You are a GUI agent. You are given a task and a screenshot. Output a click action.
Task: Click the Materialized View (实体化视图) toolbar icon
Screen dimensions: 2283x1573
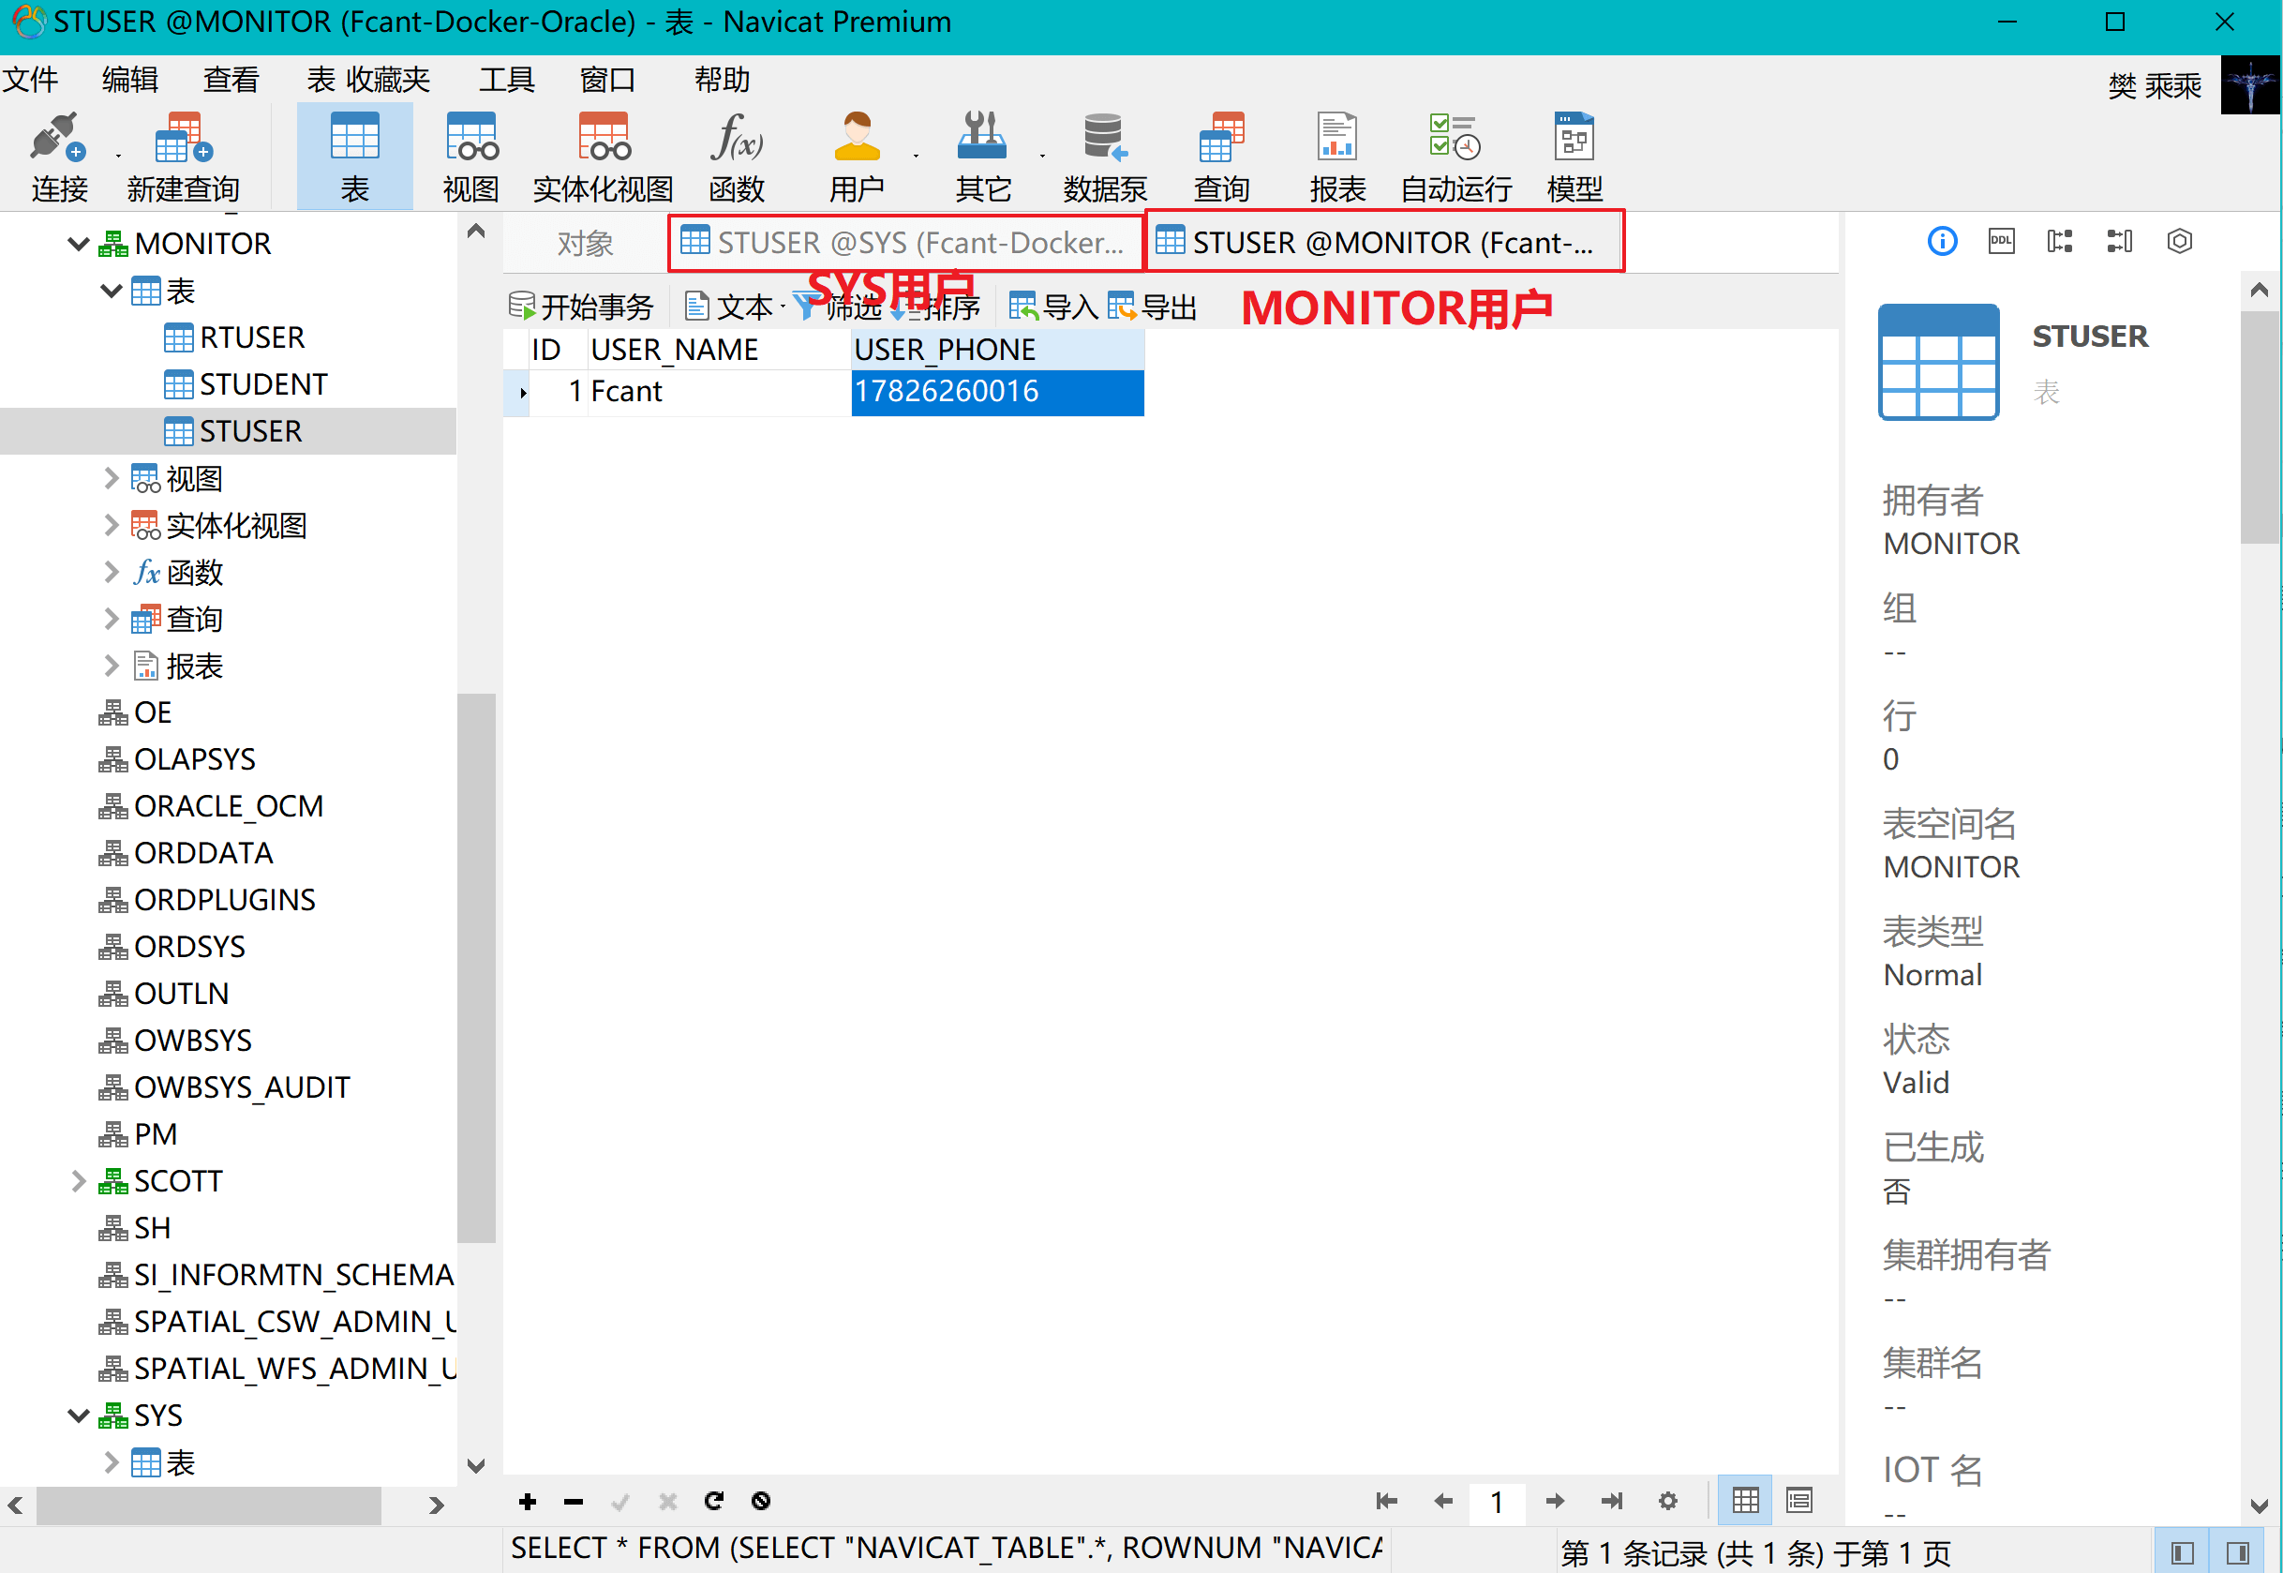(x=602, y=157)
